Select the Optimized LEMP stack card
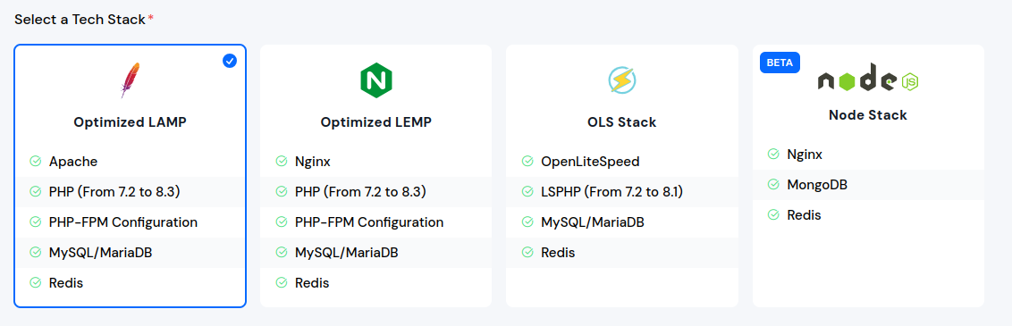Screen dimensions: 1012x326 click(375, 176)
